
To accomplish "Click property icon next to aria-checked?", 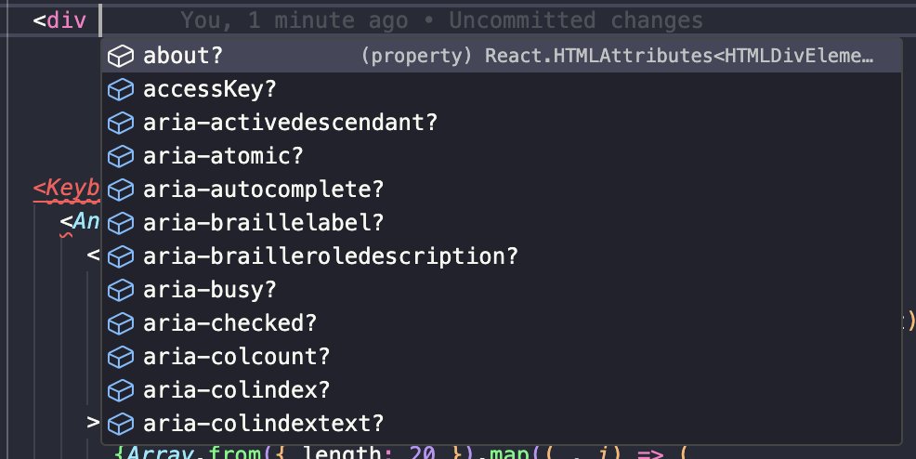I will point(121,323).
